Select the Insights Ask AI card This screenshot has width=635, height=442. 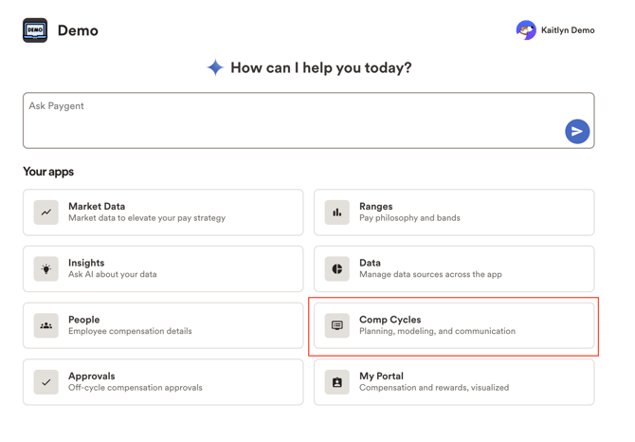tap(163, 268)
